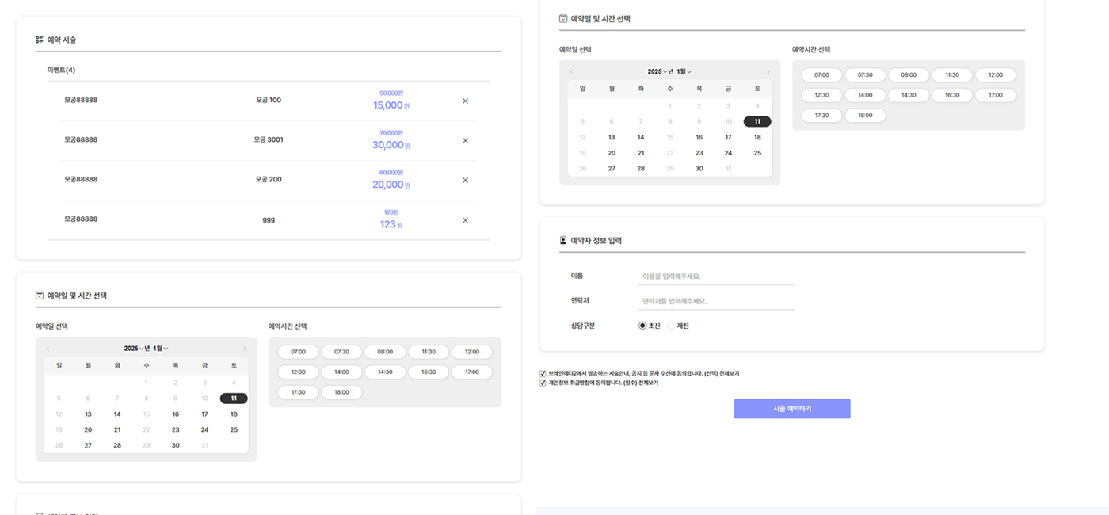Go to next month in right-side calendar
Viewport: 1109px width, 515px height.
coord(768,71)
